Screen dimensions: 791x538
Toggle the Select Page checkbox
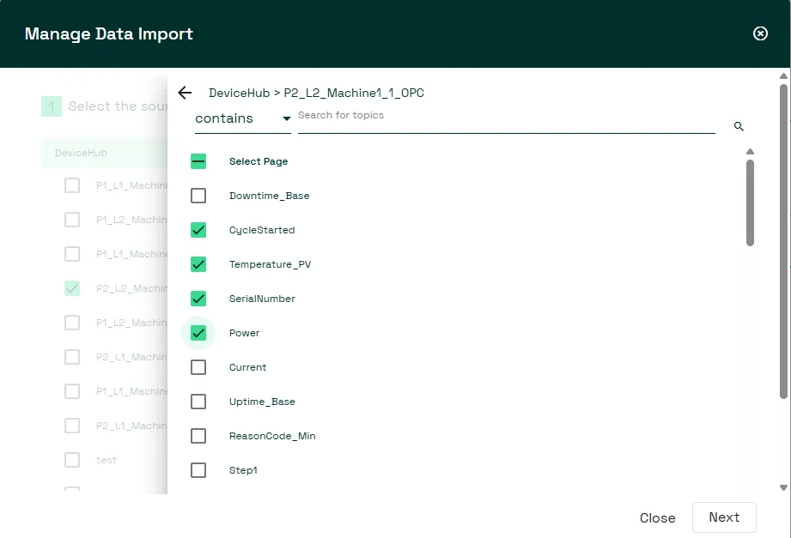point(198,161)
